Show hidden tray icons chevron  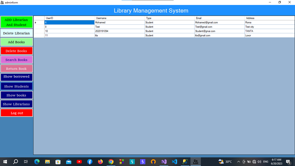tap(238, 162)
